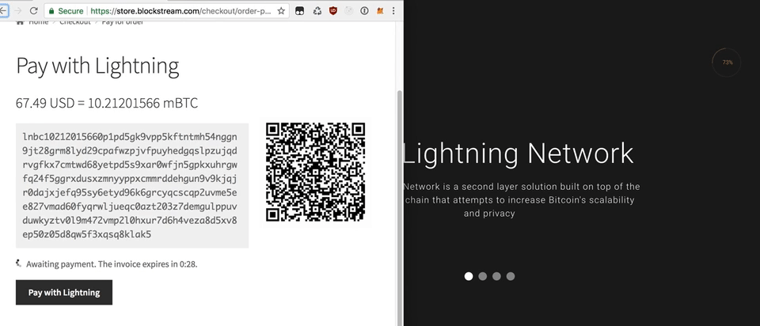This screenshot has height=326, width=760.
Task: Click the awaiting payment spinner icon
Action: (19, 263)
